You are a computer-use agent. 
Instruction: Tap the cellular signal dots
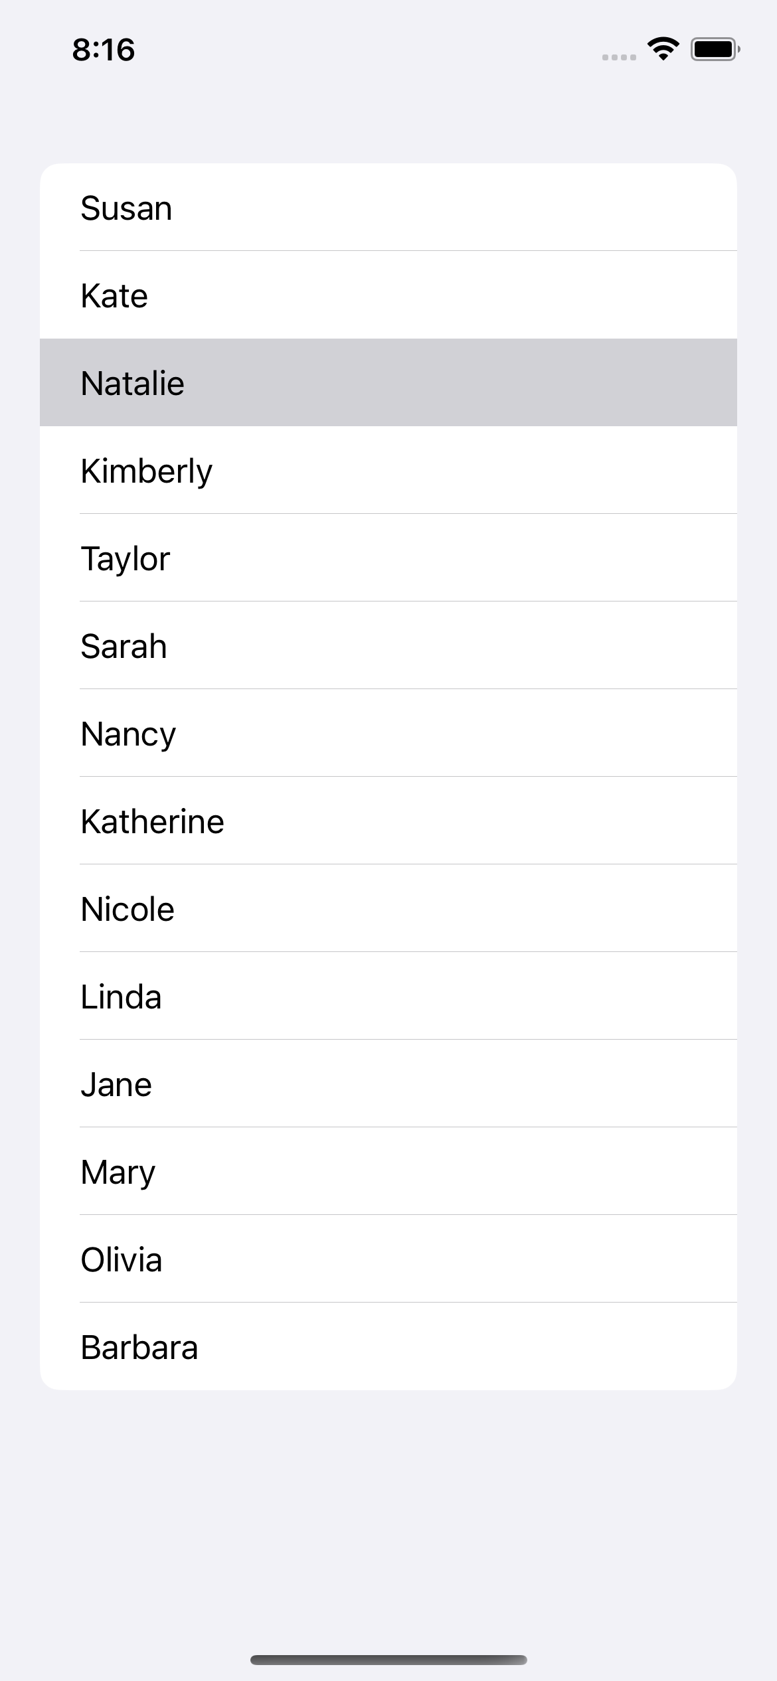tap(619, 57)
